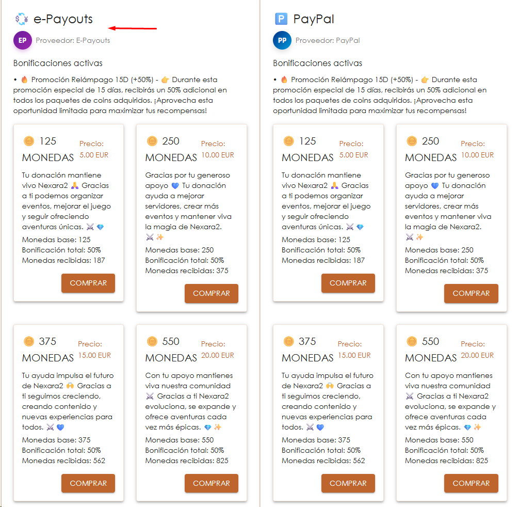Click the purple EP provider avatar
519x507 pixels.
(x=23, y=40)
